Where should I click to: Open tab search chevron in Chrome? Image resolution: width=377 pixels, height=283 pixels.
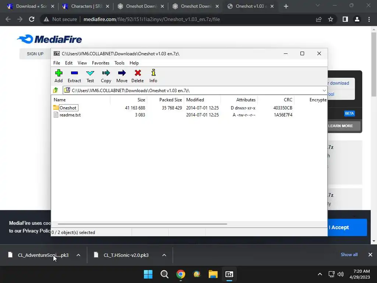click(318, 5)
